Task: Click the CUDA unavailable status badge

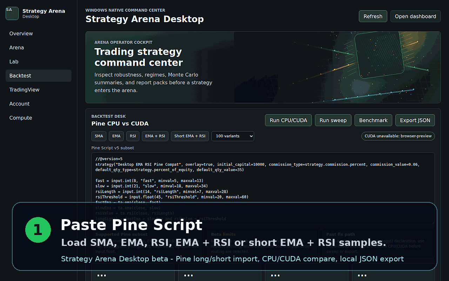Action: (398, 136)
